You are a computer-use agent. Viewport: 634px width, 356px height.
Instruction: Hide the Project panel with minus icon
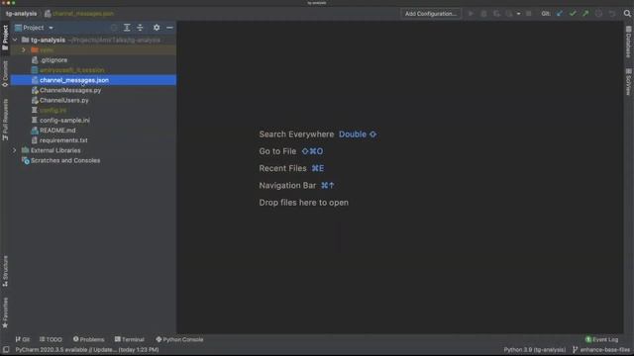[x=169, y=28]
